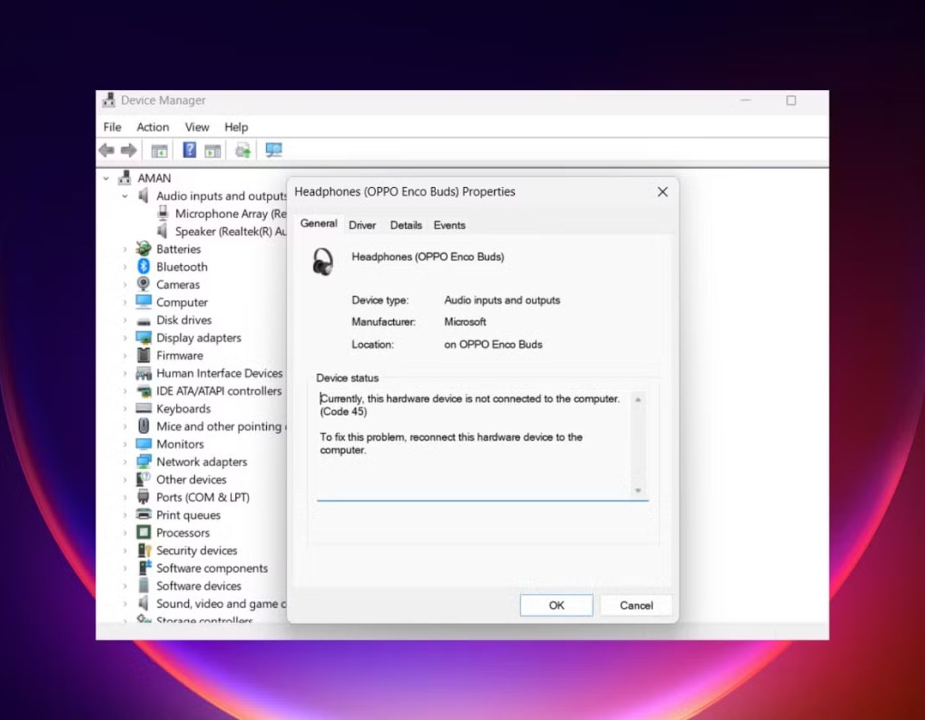Click the Network adapters icon
The width and height of the screenshot is (925, 720).
[143, 462]
